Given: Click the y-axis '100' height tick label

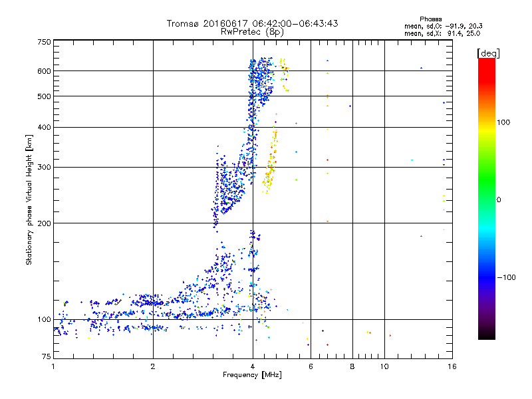Looking at the screenshot, I should pos(44,319).
